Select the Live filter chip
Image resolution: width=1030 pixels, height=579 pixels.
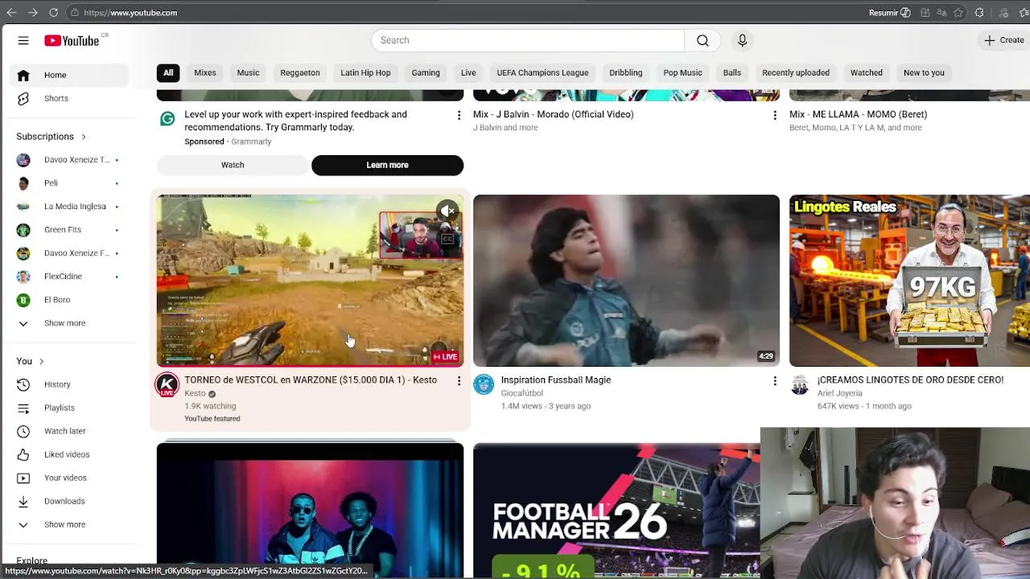[468, 72]
